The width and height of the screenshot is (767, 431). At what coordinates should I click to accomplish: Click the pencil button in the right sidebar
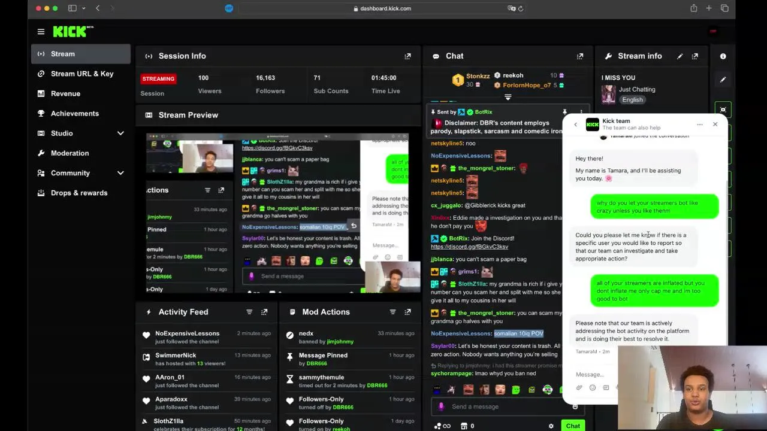[723, 79]
